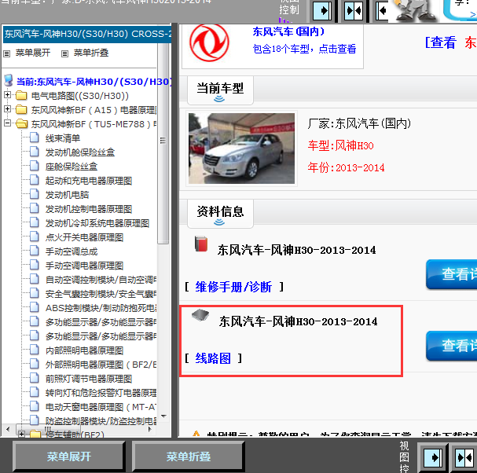Click bottom 菜单展开 button
Screen dimensions: 477x473
click(x=69, y=456)
